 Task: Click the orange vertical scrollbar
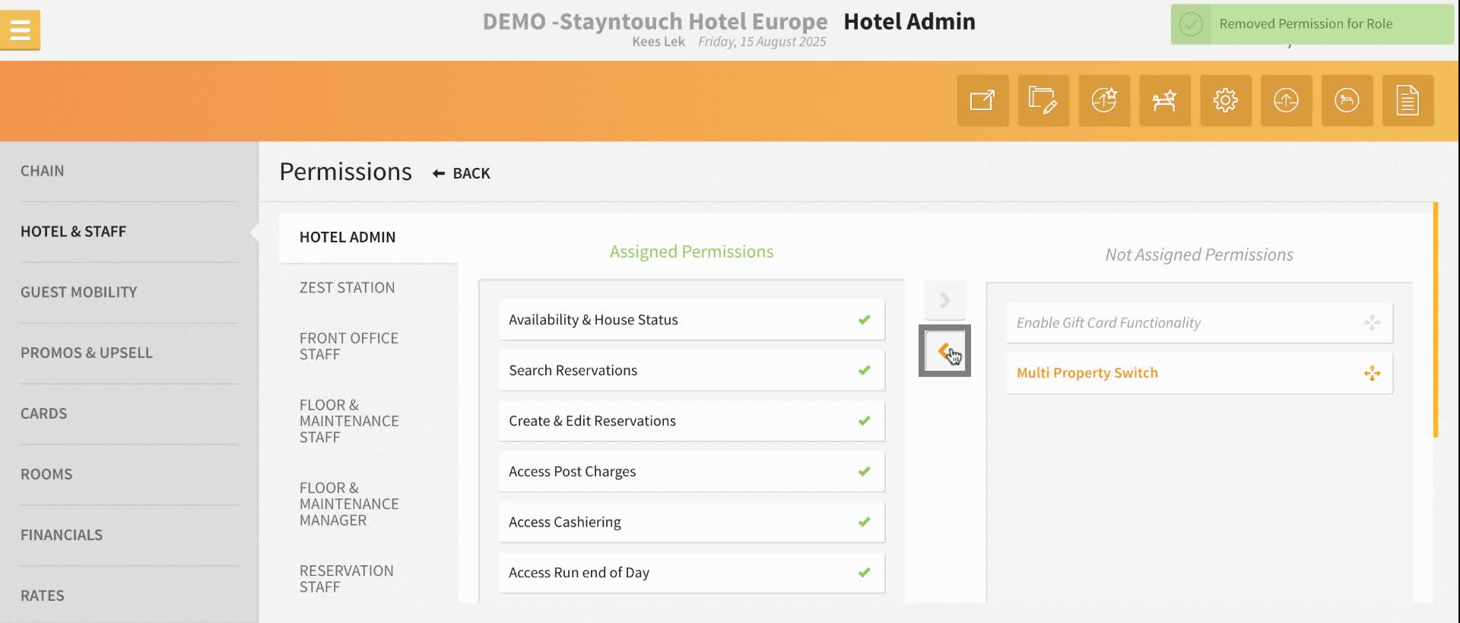(1435, 319)
